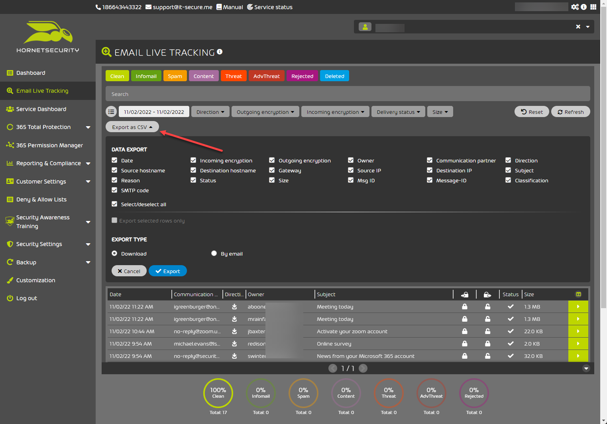
Task: Expand the 365 Total Protection menu arrow
Action: pyautogui.click(x=88, y=127)
